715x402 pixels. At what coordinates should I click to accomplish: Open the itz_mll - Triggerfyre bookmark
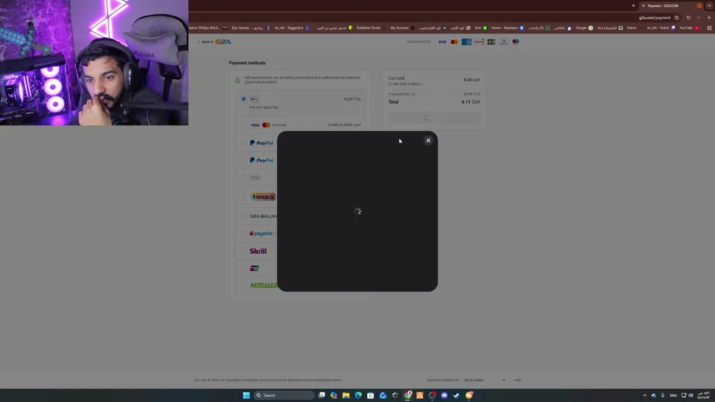pyautogui.click(x=292, y=28)
